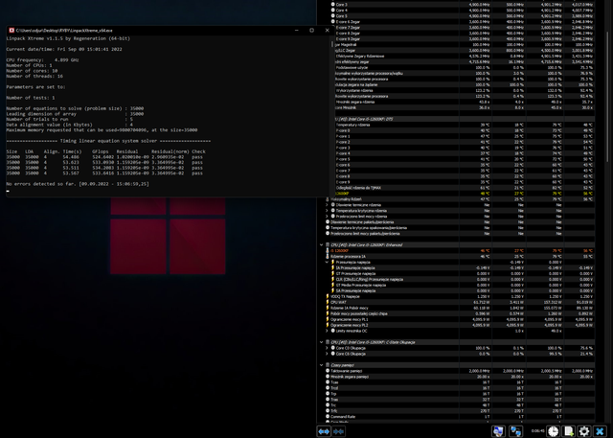The image size is (613, 438).
Task: Open HWiNFO sensor settings gear
Action: [584, 431]
